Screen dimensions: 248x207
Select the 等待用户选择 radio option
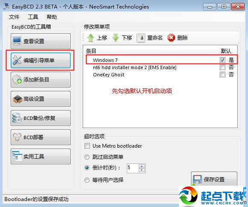(x=87, y=180)
